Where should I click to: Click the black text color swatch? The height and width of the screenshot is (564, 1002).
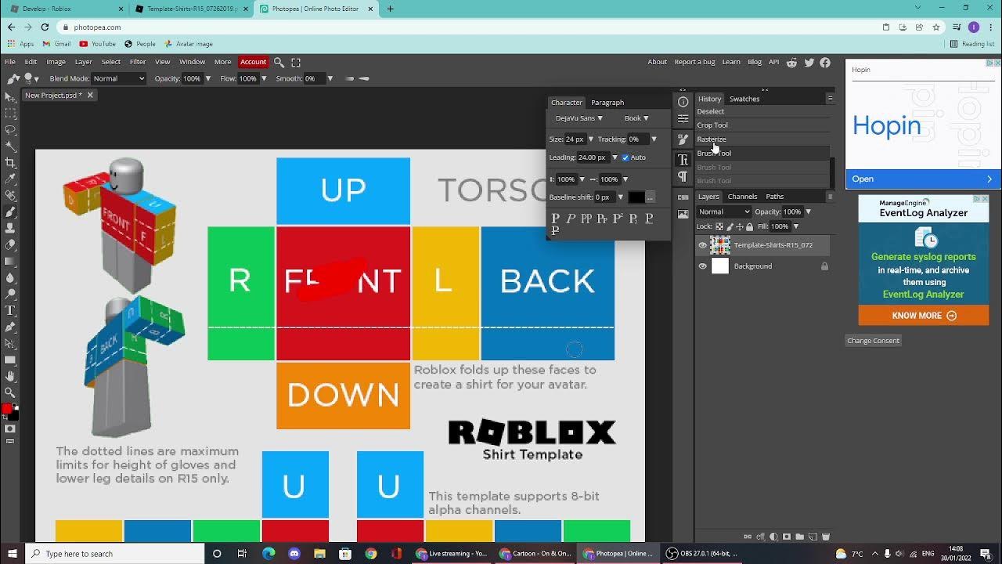[x=636, y=197]
